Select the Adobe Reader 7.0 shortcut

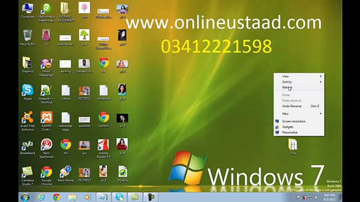coord(103,148)
